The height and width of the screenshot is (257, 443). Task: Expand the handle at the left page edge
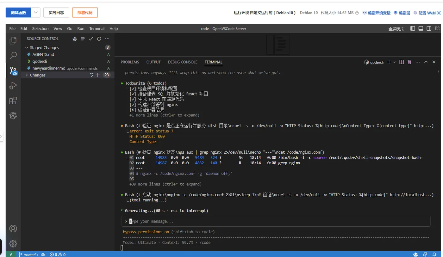(x=1, y=137)
